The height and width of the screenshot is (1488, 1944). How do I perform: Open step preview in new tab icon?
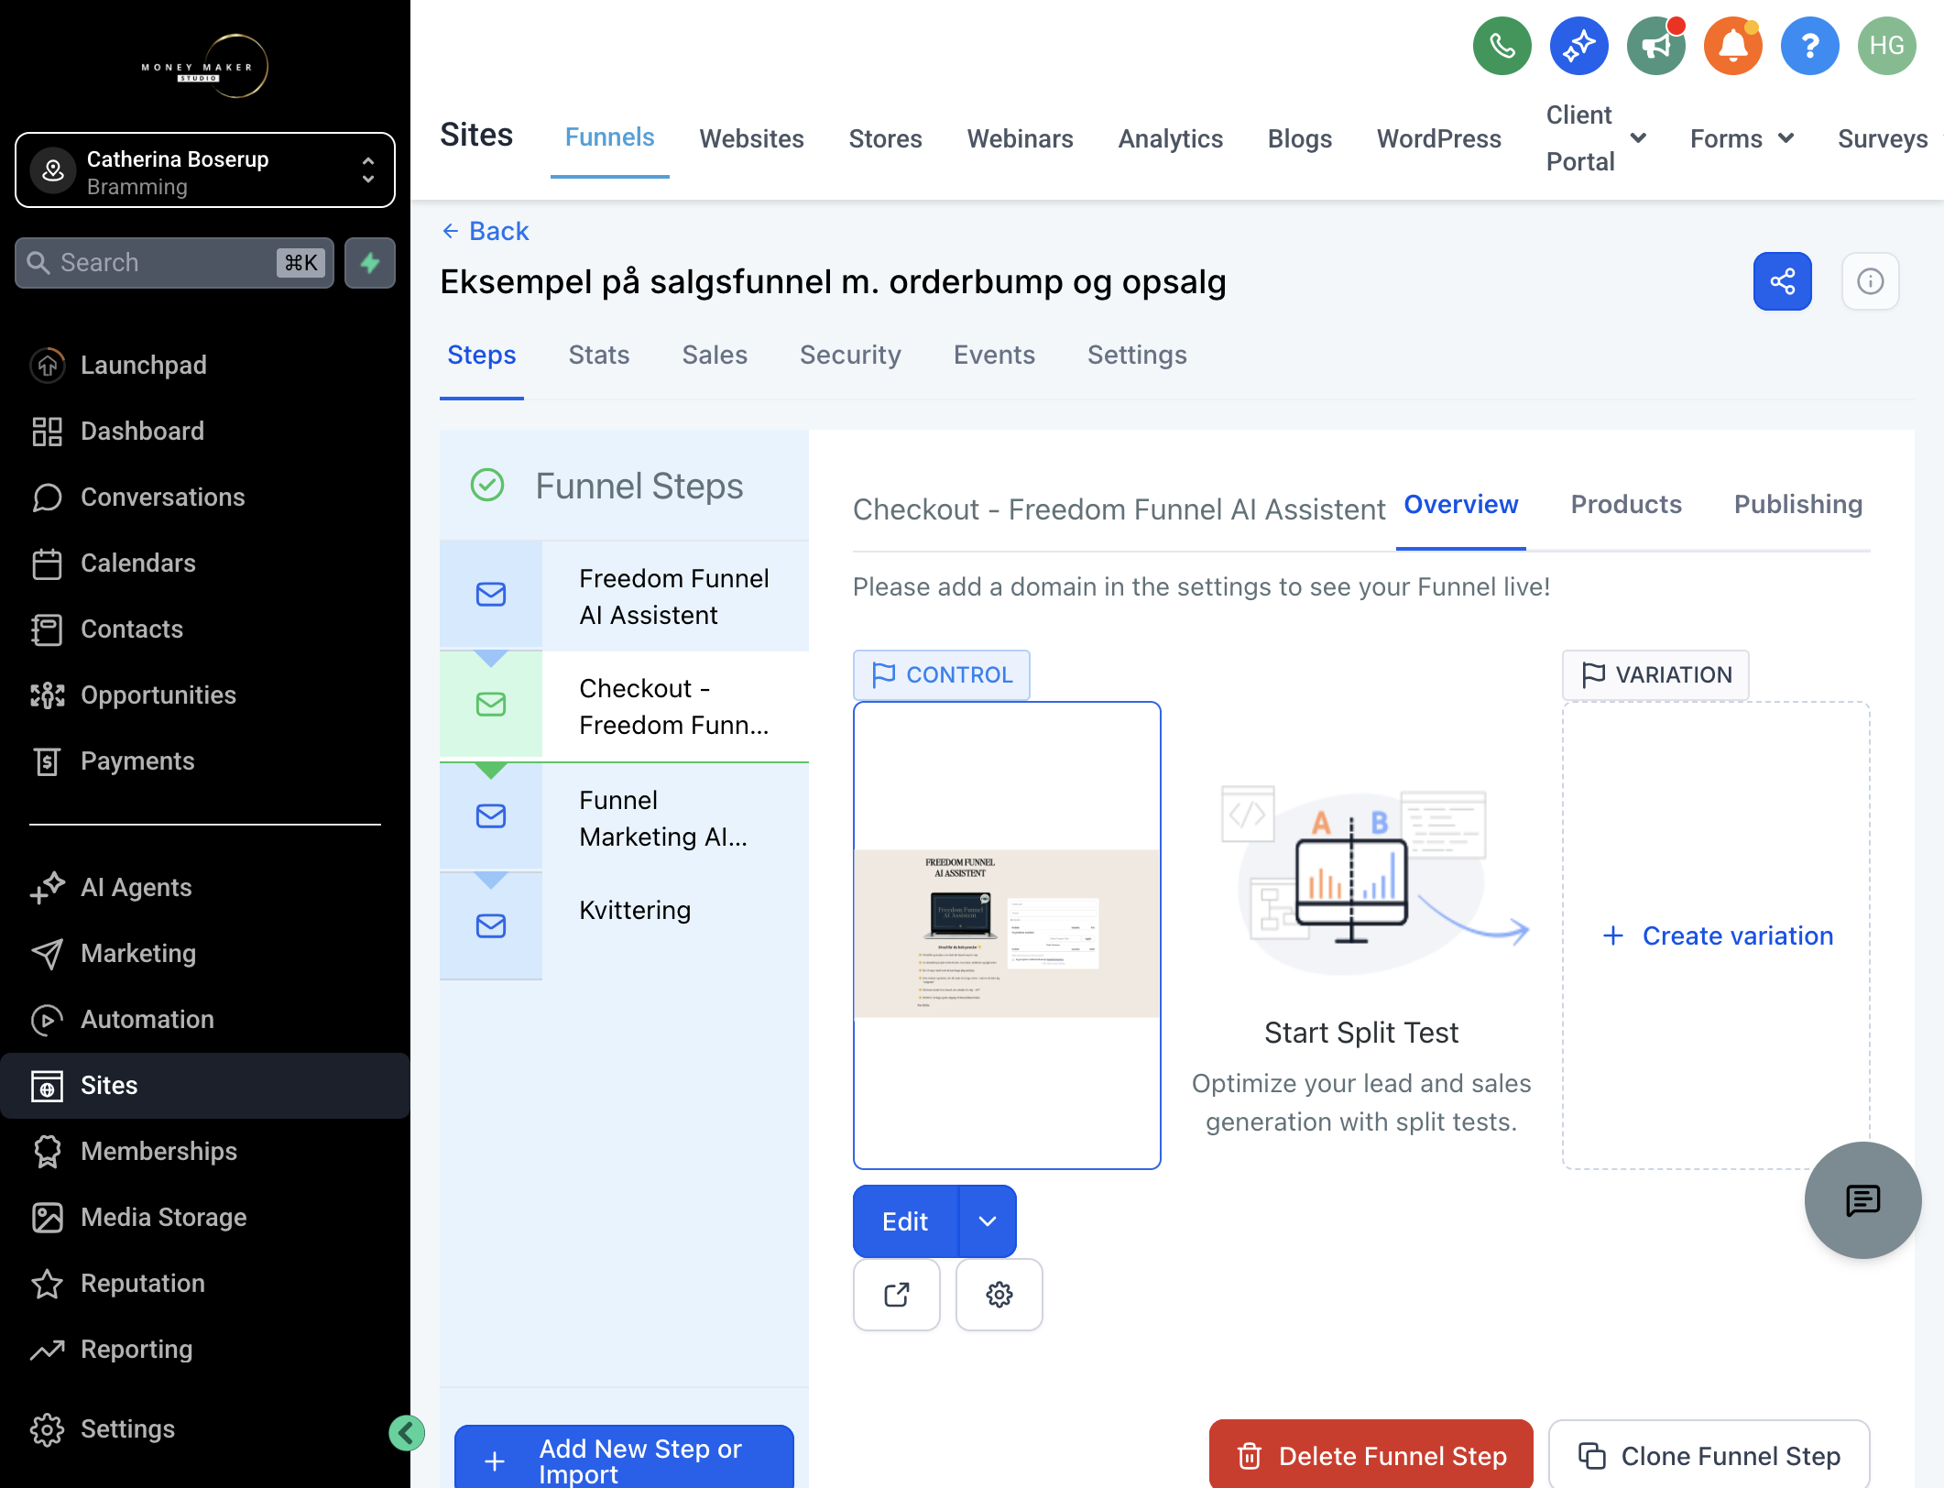coord(896,1295)
